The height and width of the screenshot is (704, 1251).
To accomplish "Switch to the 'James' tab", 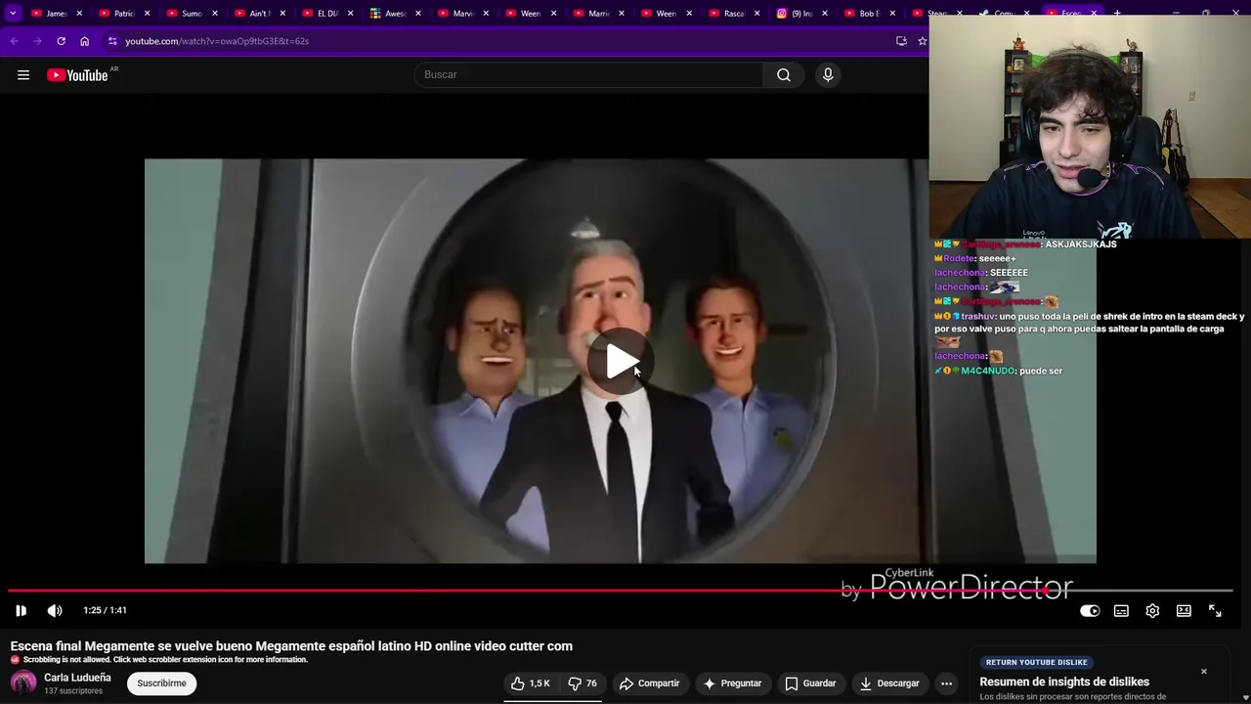I will 57,14.
